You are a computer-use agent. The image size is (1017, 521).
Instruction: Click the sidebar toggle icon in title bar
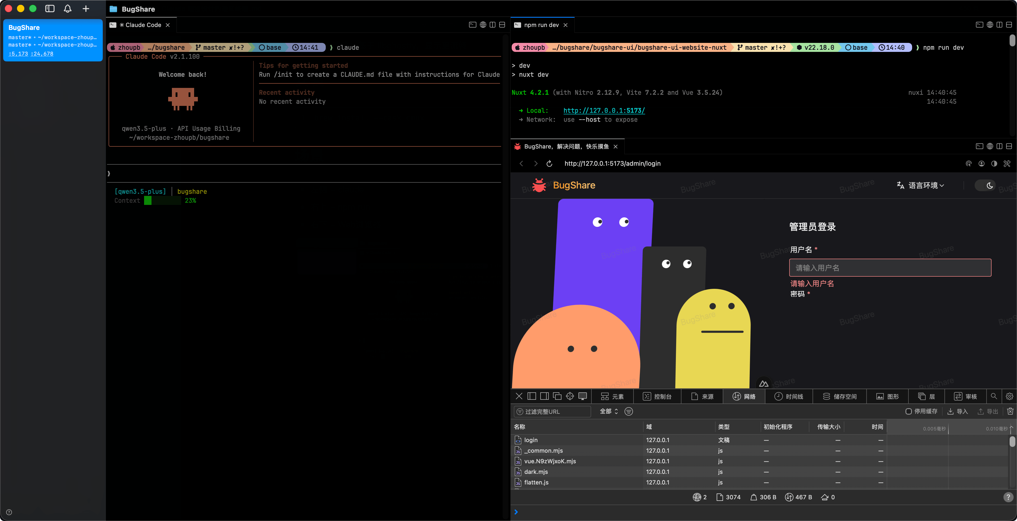click(50, 9)
